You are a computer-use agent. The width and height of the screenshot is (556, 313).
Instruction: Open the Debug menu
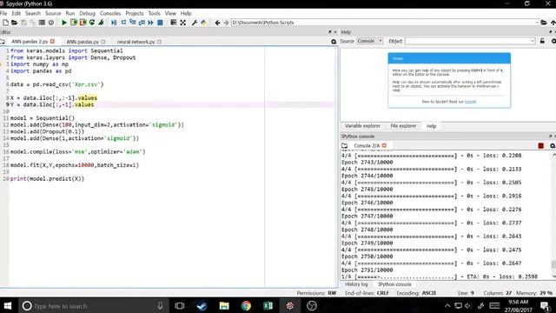pyautogui.click(x=87, y=13)
